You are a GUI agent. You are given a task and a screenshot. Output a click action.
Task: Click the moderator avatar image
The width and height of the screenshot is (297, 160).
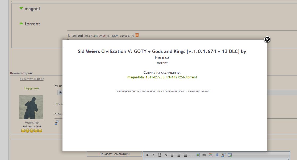(31, 107)
